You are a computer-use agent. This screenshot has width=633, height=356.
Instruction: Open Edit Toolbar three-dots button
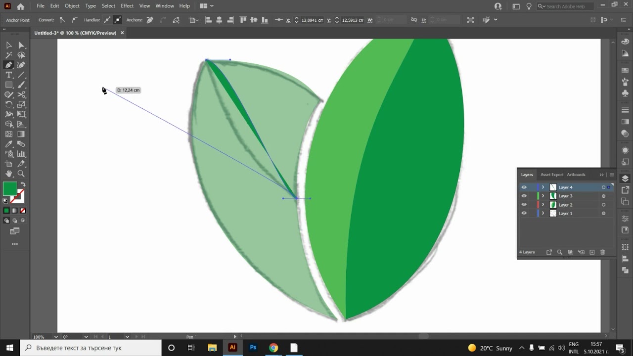tap(15, 244)
